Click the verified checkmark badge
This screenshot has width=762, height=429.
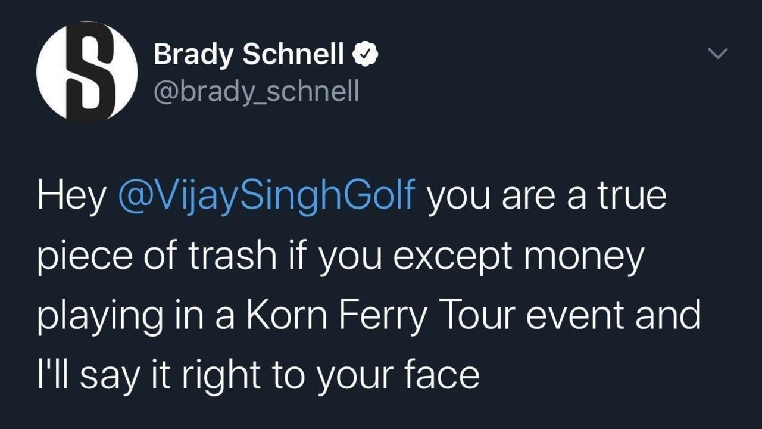[x=366, y=55]
